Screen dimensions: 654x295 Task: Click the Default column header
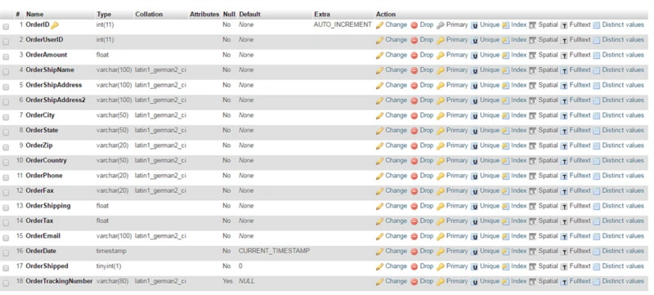[x=250, y=14]
